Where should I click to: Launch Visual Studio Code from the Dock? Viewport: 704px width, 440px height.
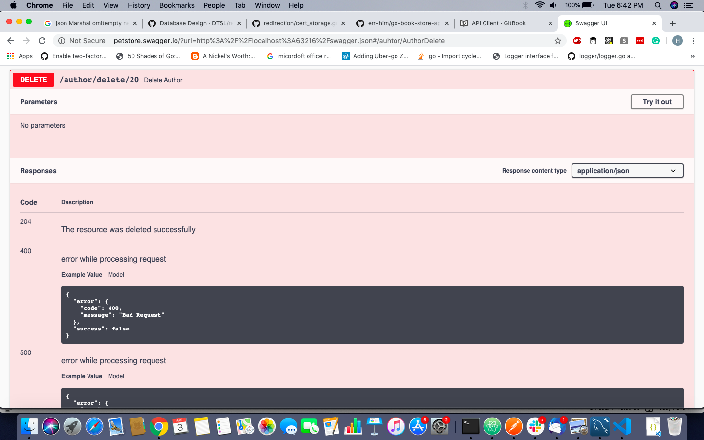pyautogui.click(x=621, y=426)
